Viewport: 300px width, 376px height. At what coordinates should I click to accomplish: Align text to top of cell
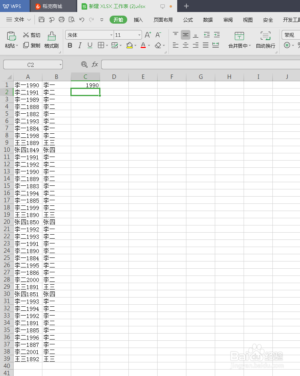175,35
